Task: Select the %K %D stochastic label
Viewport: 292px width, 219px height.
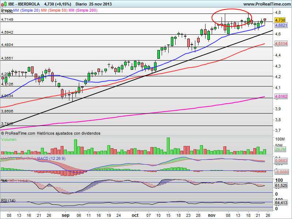Action: point(15,181)
